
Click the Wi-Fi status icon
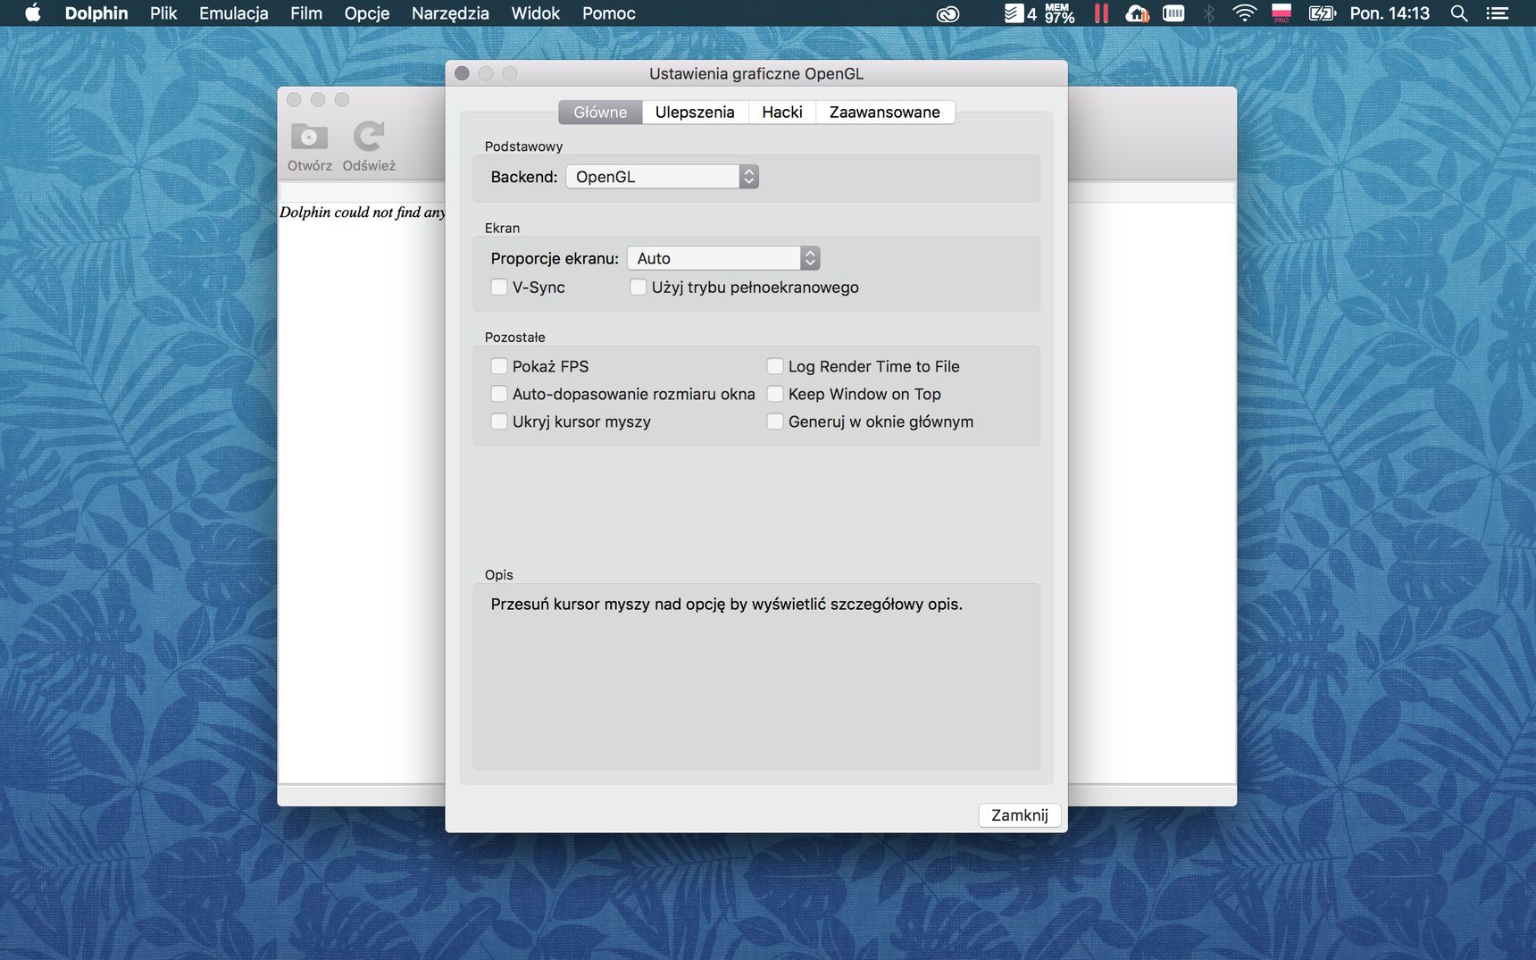(x=1244, y=13)
